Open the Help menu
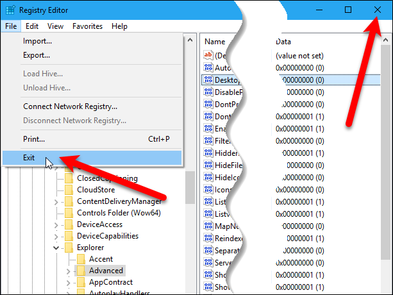 (x=119, y=26)
